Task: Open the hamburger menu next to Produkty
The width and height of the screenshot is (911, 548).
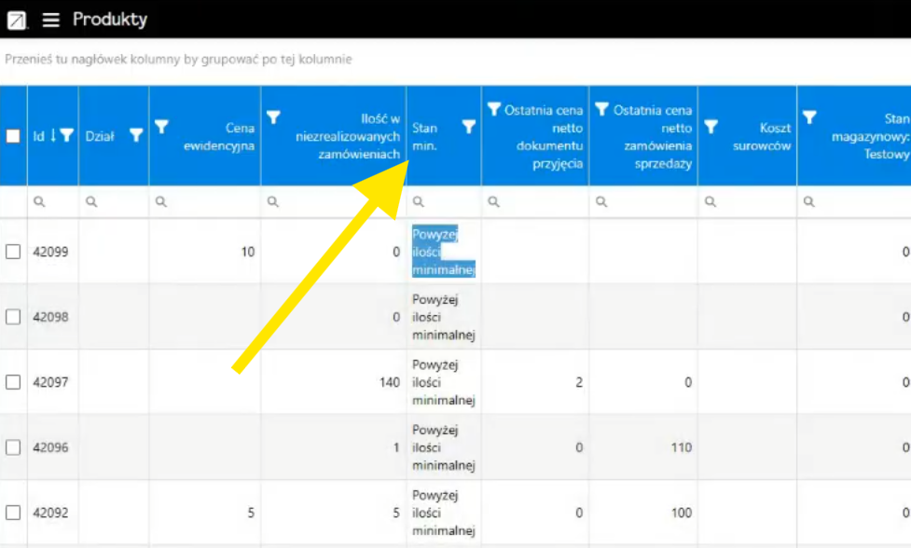Action: click(x=51, y=20)
